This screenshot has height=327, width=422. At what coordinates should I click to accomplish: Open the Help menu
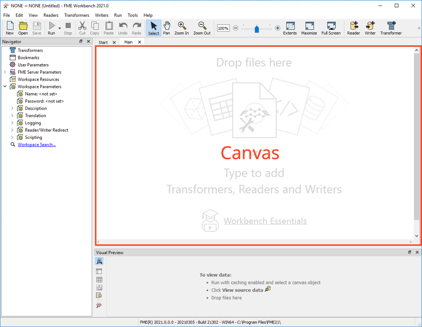point(148,15)
